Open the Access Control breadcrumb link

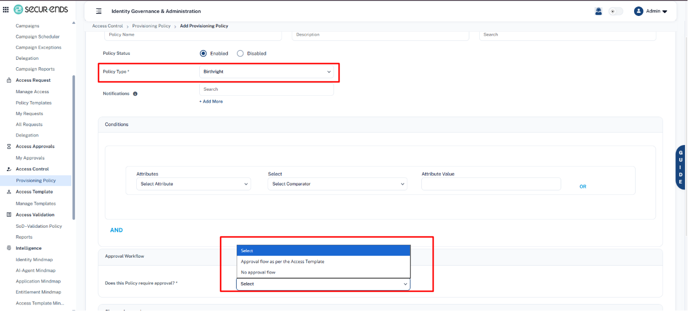pyautogui.click(x=107, y=26)
